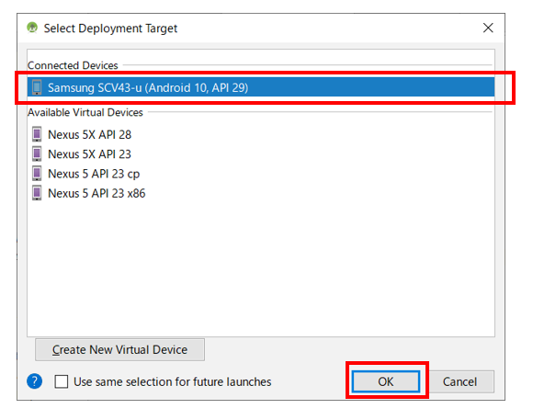Click Create New Virtual Device button
This screenshot has height=420, width=533.
pyautogui.click(x=120, y=349)
